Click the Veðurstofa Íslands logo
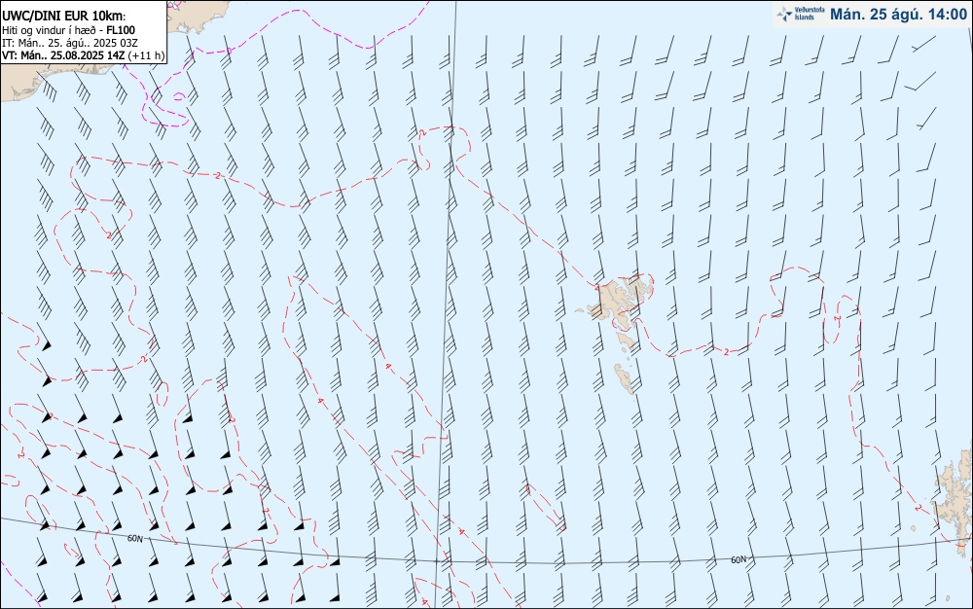 tap(801, 15)
